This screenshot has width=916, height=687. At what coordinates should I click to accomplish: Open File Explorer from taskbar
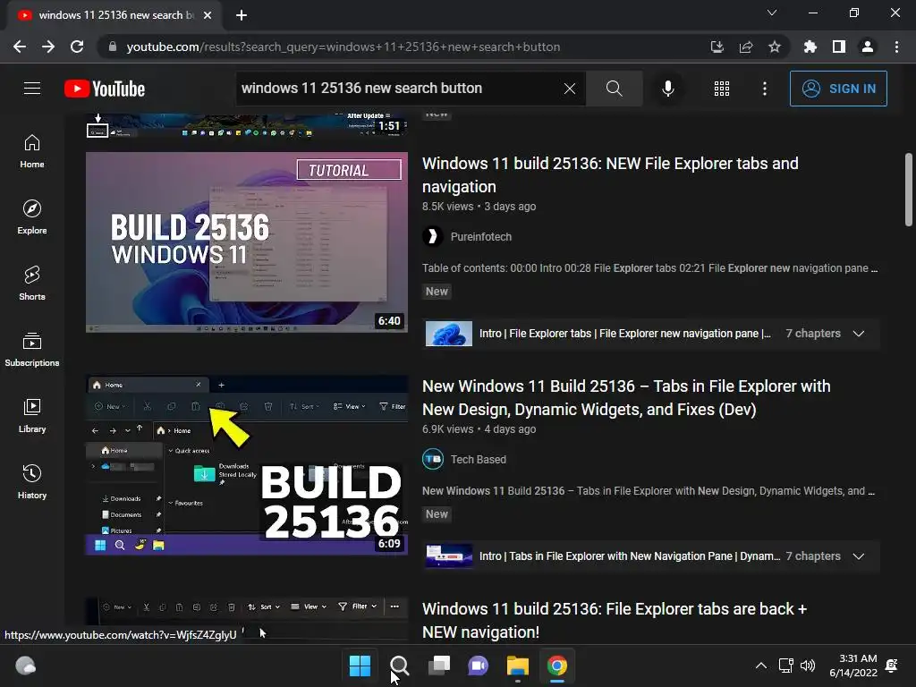click(x=518, y=666)
